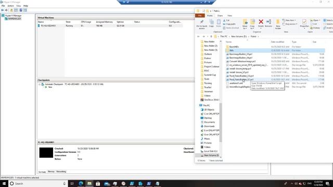
Task: Switch to the Memory tab in VM details
Action: point(51,171)
